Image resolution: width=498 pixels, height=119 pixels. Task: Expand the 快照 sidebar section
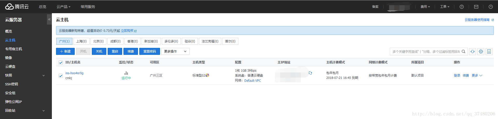click(x=44, y=76)
